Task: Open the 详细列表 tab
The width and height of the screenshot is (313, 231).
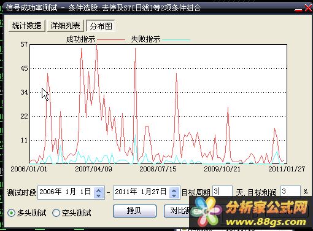Action: tap(66, 26)
